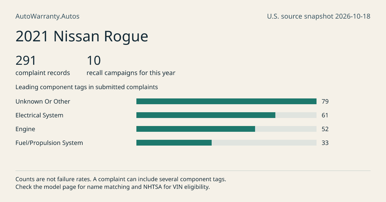Click the Fuel/Propulsion System bar
The width and height of the screenshot is (386, 202).
(x=226, y=143)
